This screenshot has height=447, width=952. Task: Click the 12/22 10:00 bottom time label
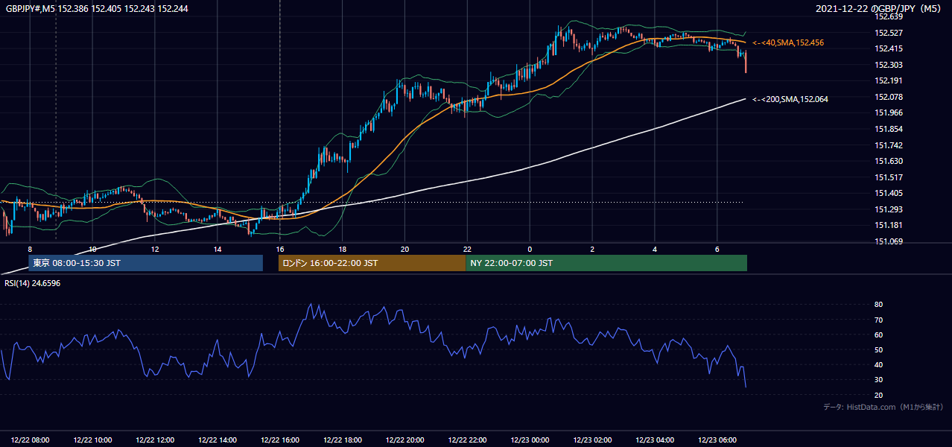[x=93, y=440]
